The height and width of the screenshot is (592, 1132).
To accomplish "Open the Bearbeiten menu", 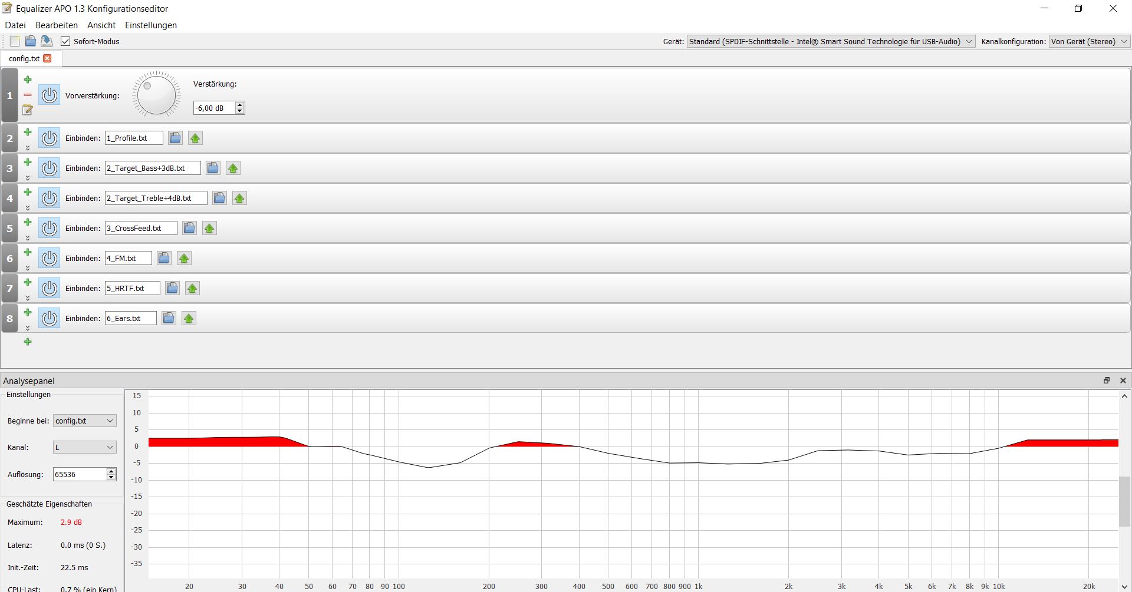I will click(x=57, y=25).
